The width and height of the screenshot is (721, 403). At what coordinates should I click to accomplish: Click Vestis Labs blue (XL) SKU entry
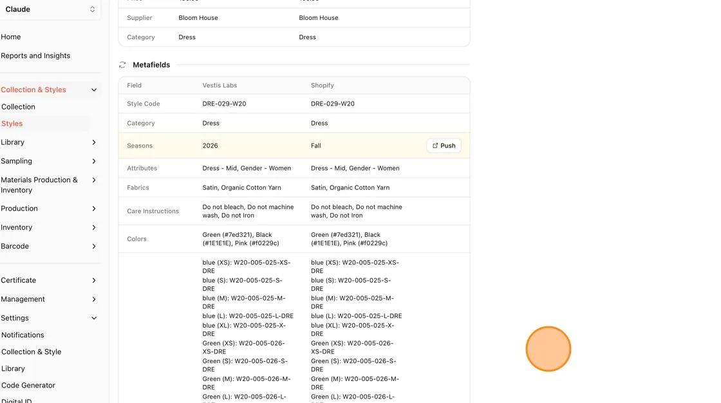pos(244,330)
